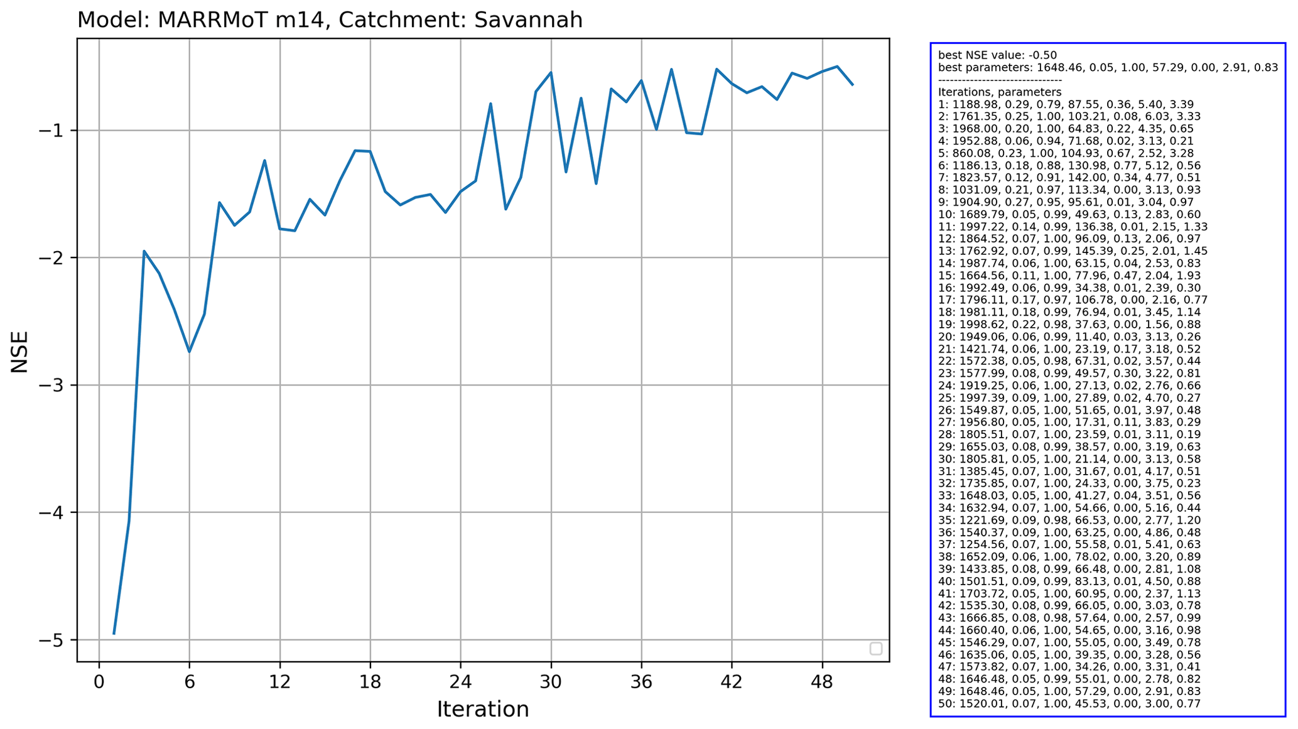Click the dashed separator line in text box
This screenshot has width=1298, height=729.
pos(1000,80)
